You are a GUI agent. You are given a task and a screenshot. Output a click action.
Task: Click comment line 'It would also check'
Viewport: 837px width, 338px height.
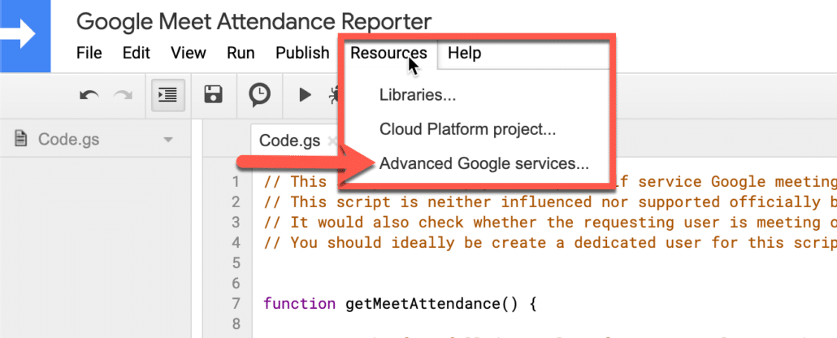click(550, 222)
